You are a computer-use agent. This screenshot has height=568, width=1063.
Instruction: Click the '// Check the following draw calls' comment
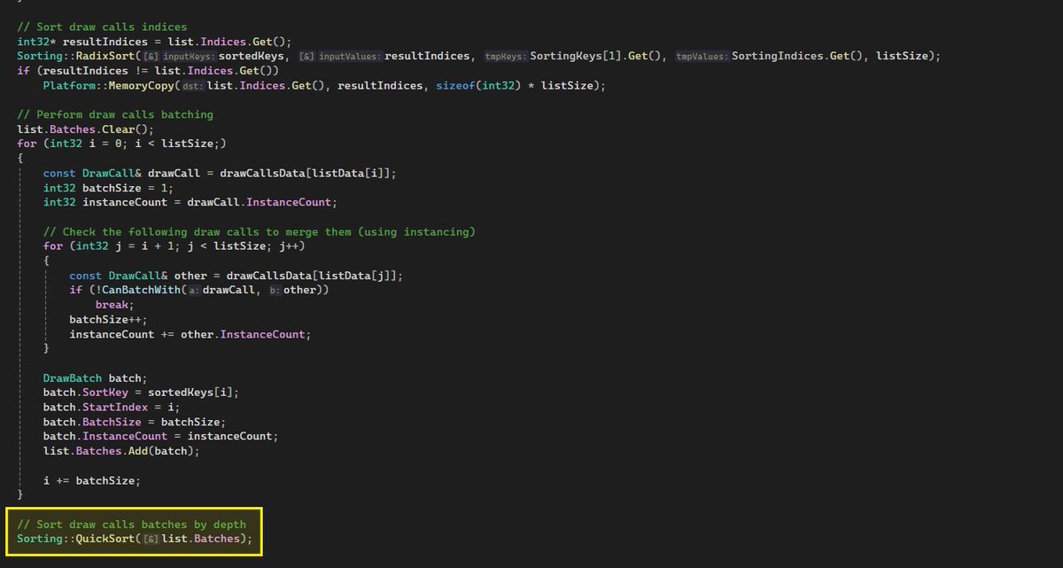click(x=259, y=231)
